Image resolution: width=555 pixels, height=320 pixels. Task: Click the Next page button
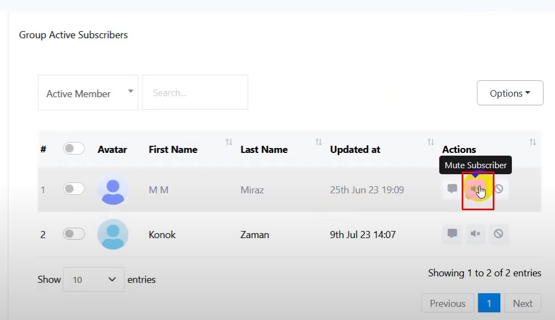(x=522, y=304)
